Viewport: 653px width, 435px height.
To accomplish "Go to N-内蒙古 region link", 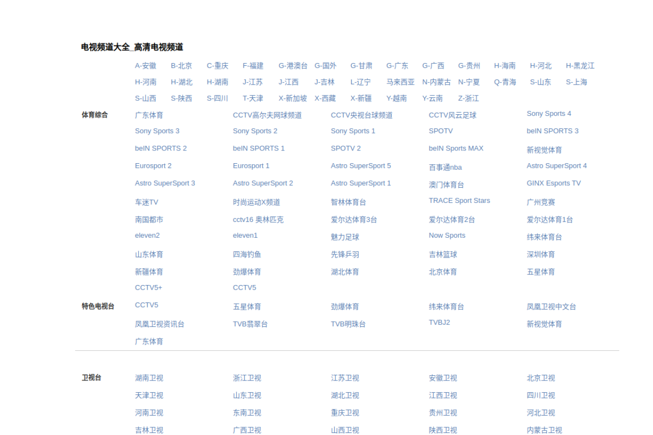I will 437,82.
